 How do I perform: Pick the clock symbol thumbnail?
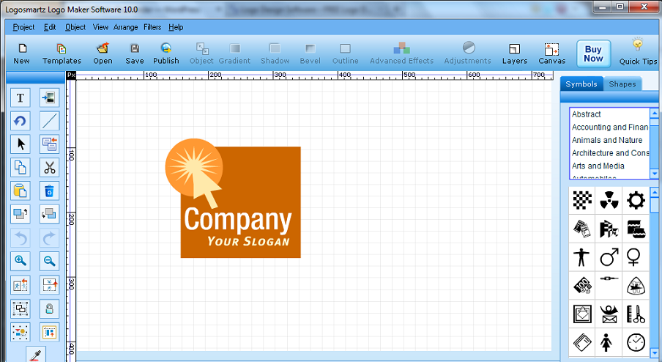[x=636, y=342]
